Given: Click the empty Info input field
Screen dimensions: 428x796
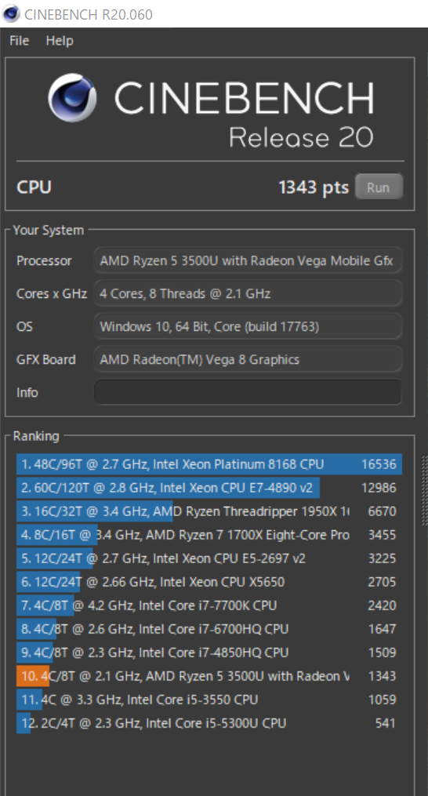Looking at the screenshot, I should click(x=248, y=392).
